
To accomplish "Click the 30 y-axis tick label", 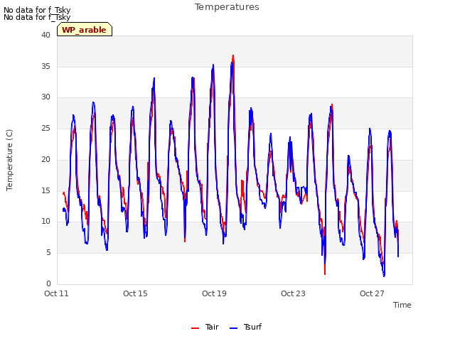I will 45,97.
